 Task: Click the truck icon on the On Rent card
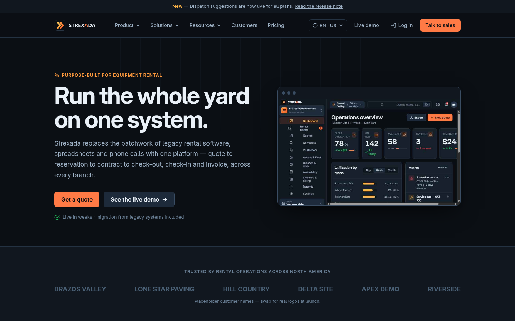(376, 135)
